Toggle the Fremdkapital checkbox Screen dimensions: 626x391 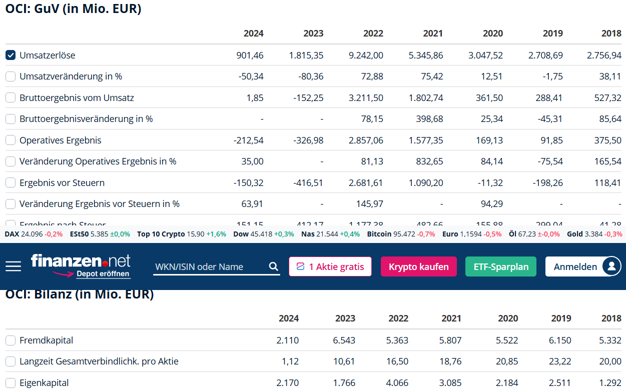click(x=11, y=340)
